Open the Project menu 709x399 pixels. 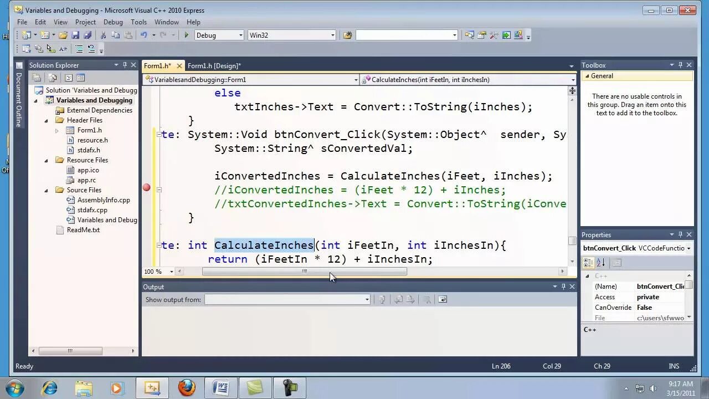[x=85, y=22]
